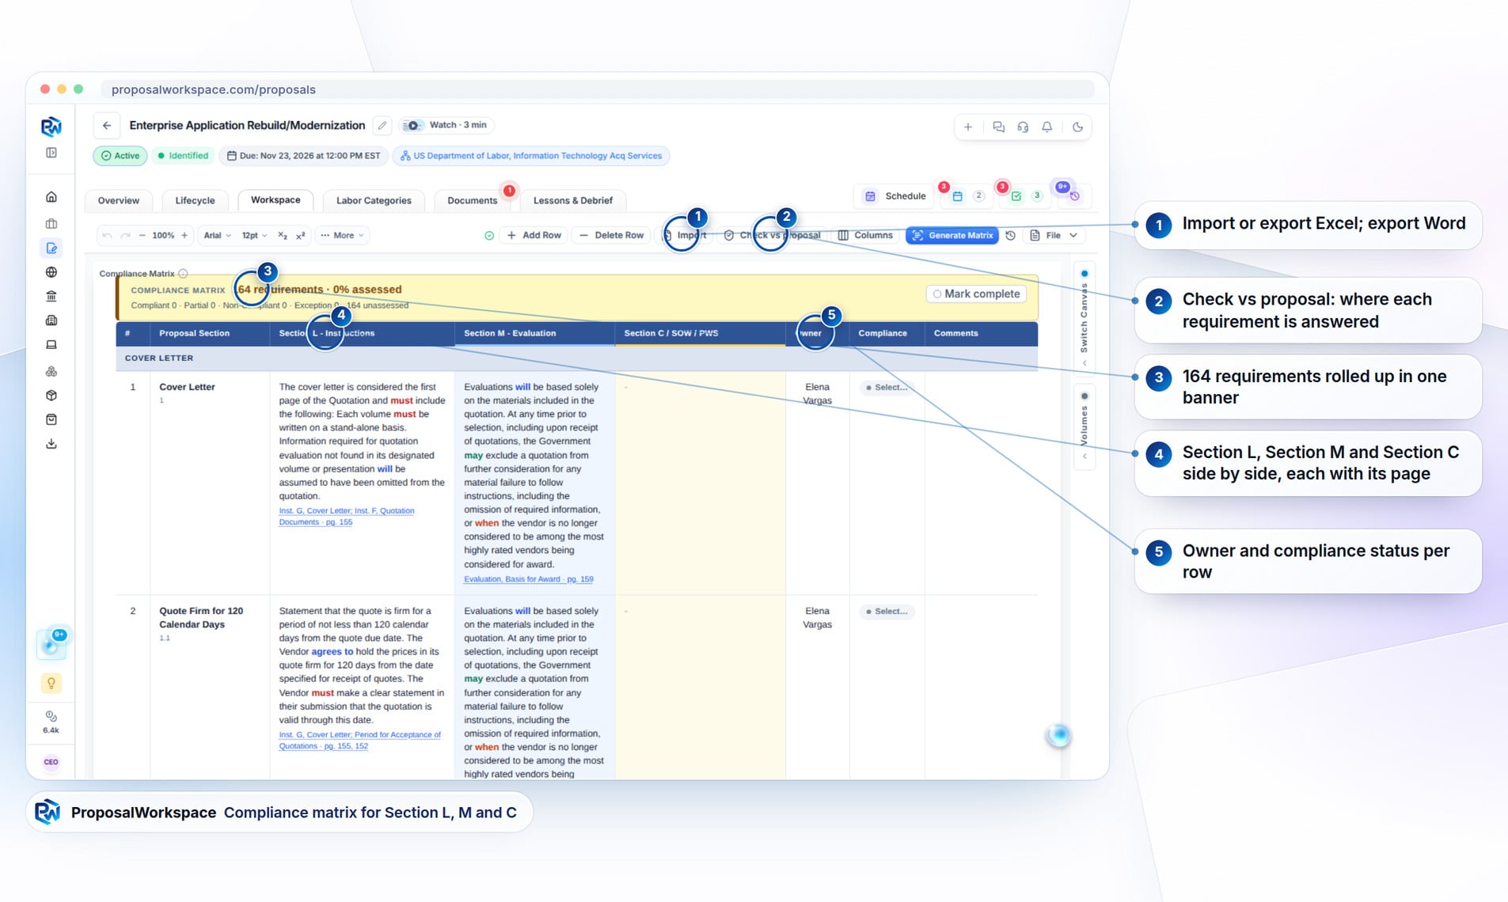Click the plus icon in the header

click(x=967, y=127)
